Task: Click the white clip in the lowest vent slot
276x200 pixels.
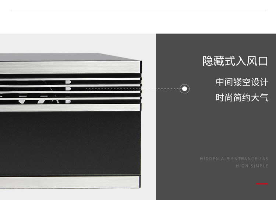Action: coord(68,101)
